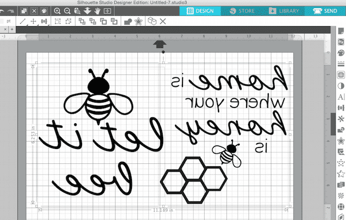Click the 'pt' units field

(x=8, y=21)
